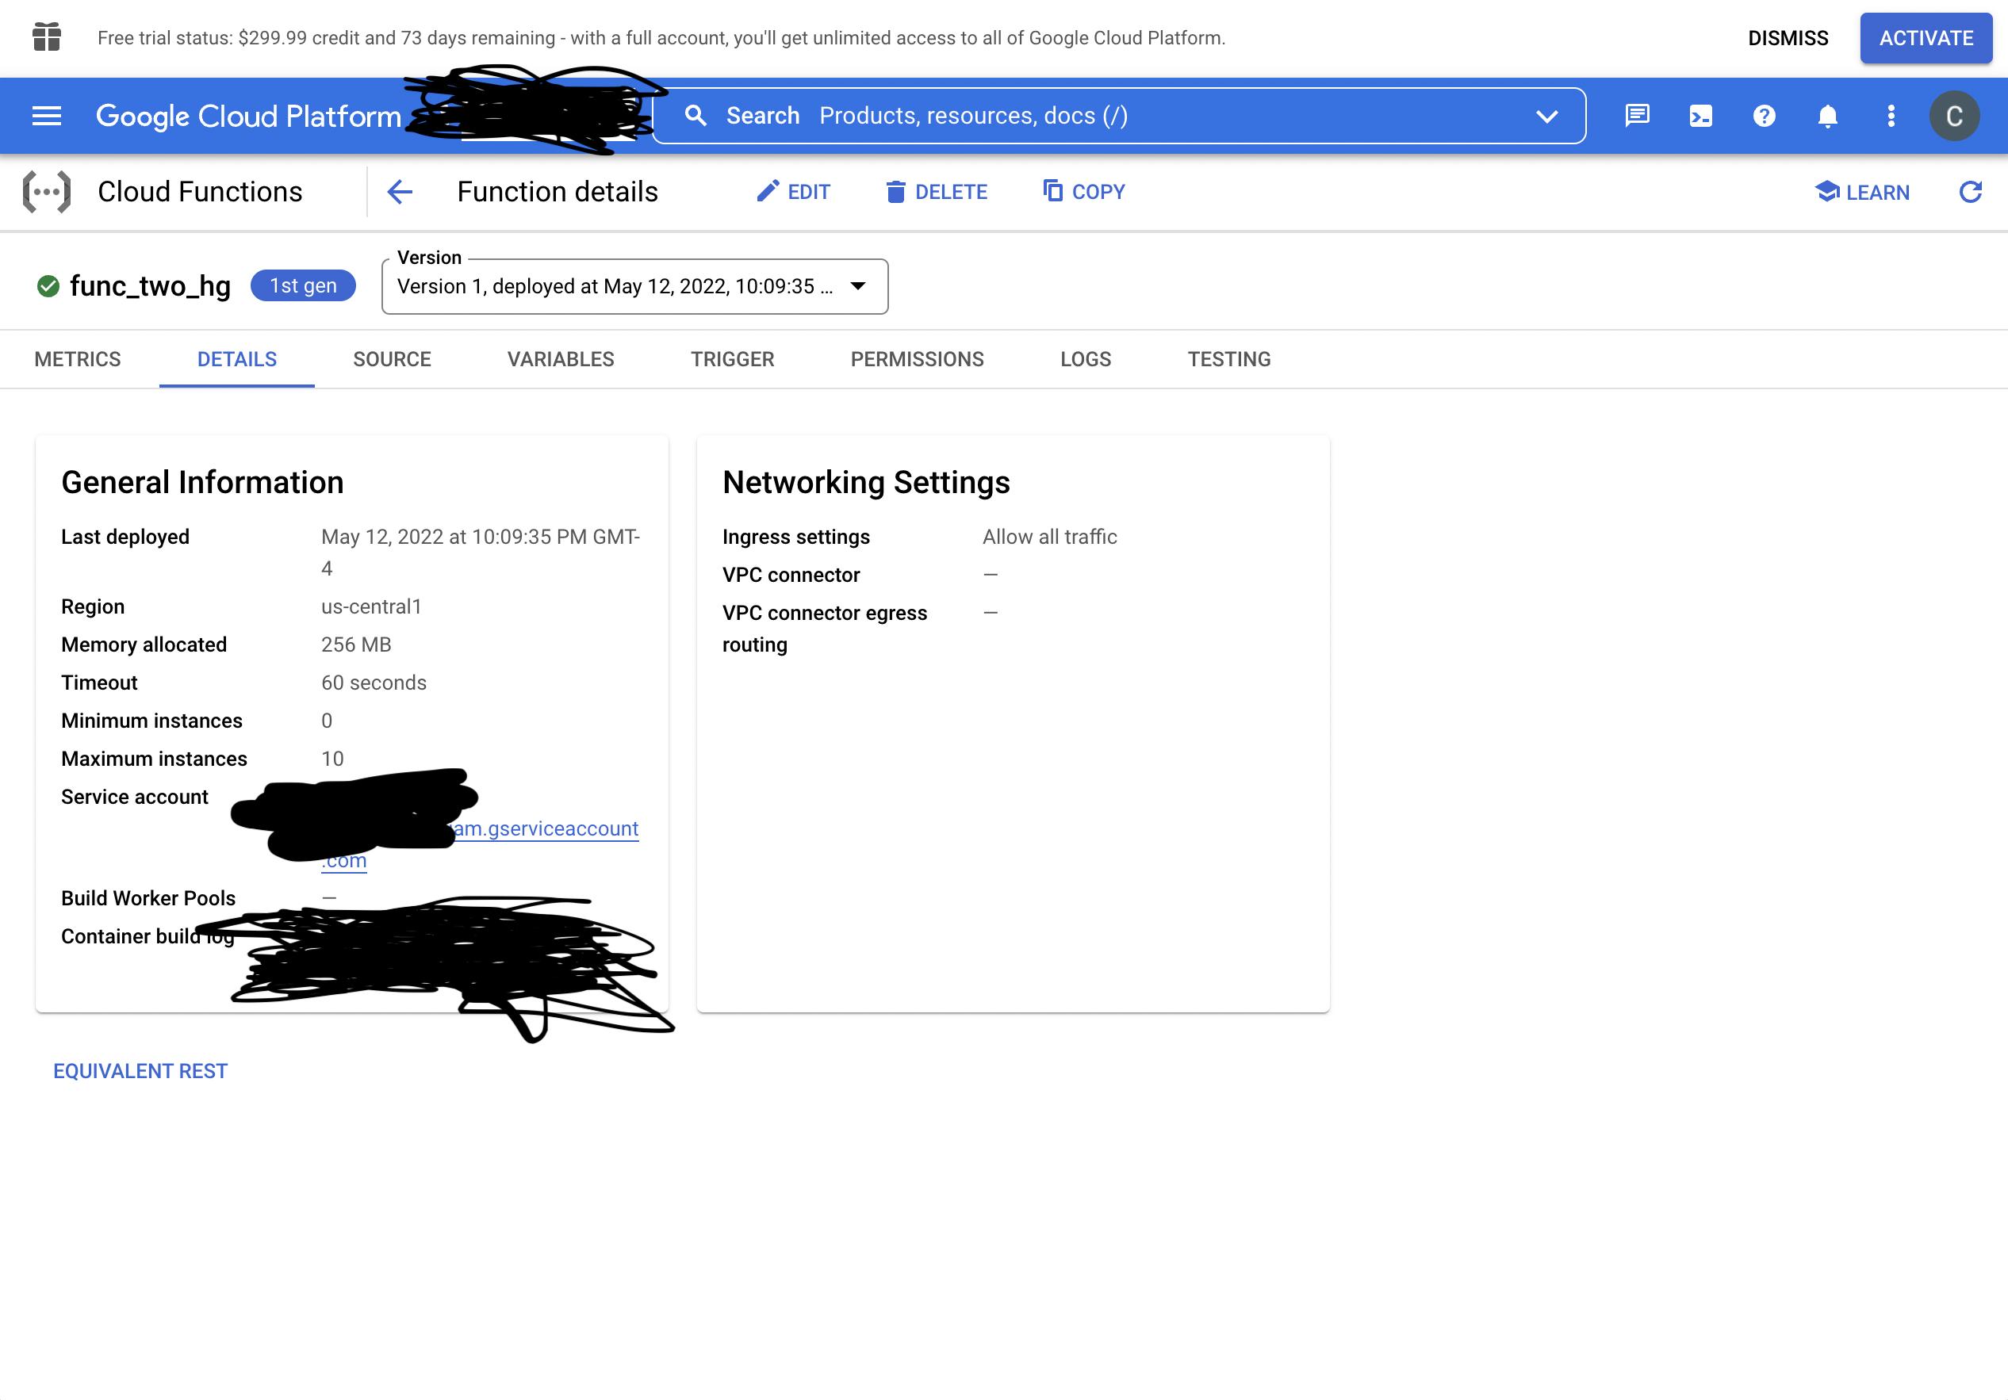
Task: Click the EQUIVALENT REST link
Action: click(x=141, y=1071)
